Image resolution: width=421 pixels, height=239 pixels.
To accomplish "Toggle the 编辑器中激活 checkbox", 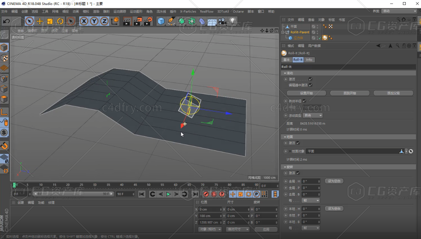I will point(310,85).
